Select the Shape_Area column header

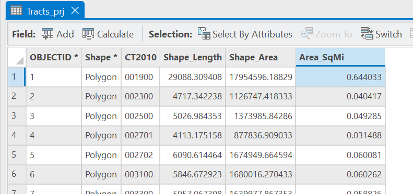pyautogui.click(x=261, y=57)
